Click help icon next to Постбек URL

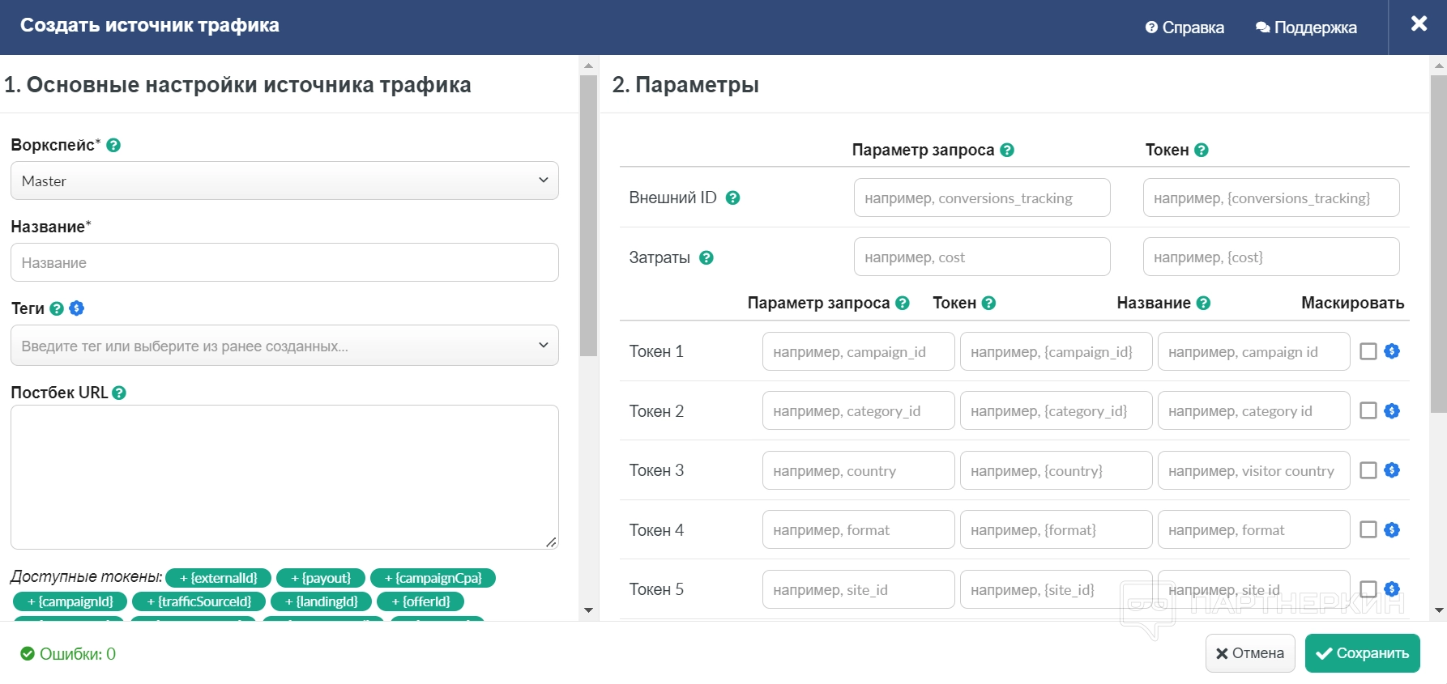(x=119, y=393)
